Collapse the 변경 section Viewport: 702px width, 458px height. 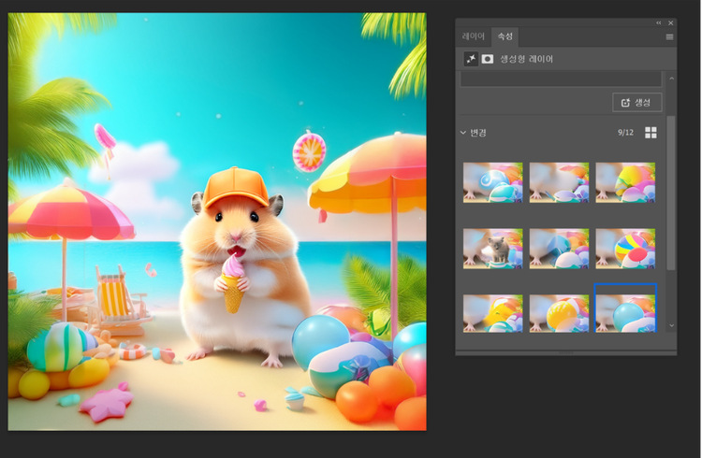(463, 133)
